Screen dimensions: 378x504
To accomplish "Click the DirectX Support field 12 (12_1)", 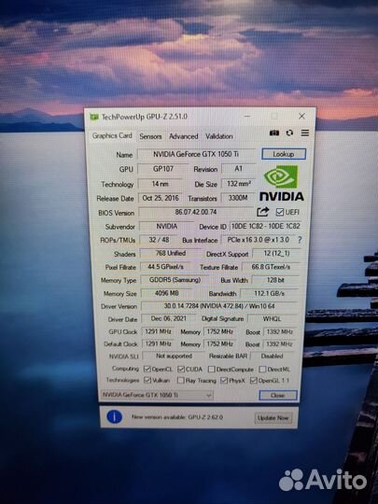I will point(276,253).
